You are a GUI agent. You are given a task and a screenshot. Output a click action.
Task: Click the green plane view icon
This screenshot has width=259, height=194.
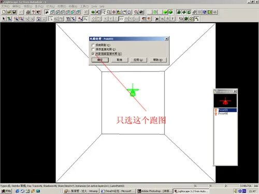(93, 12)
